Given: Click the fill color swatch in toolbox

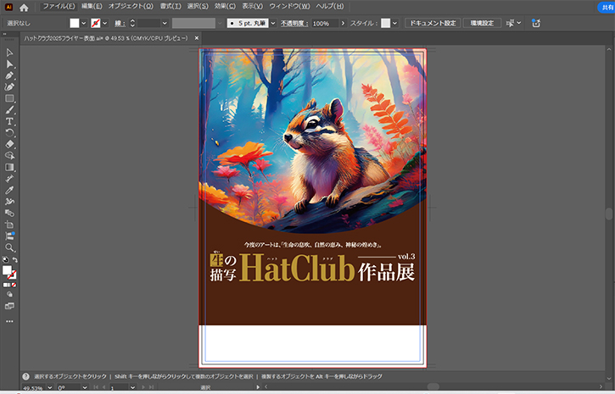Looking at the screenshot, I should pos(8,271).
